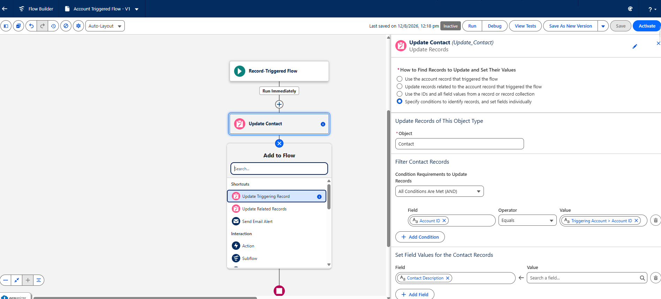661x299 pixels.
Task: Click the Add to Flow search box
Action: 279,169
